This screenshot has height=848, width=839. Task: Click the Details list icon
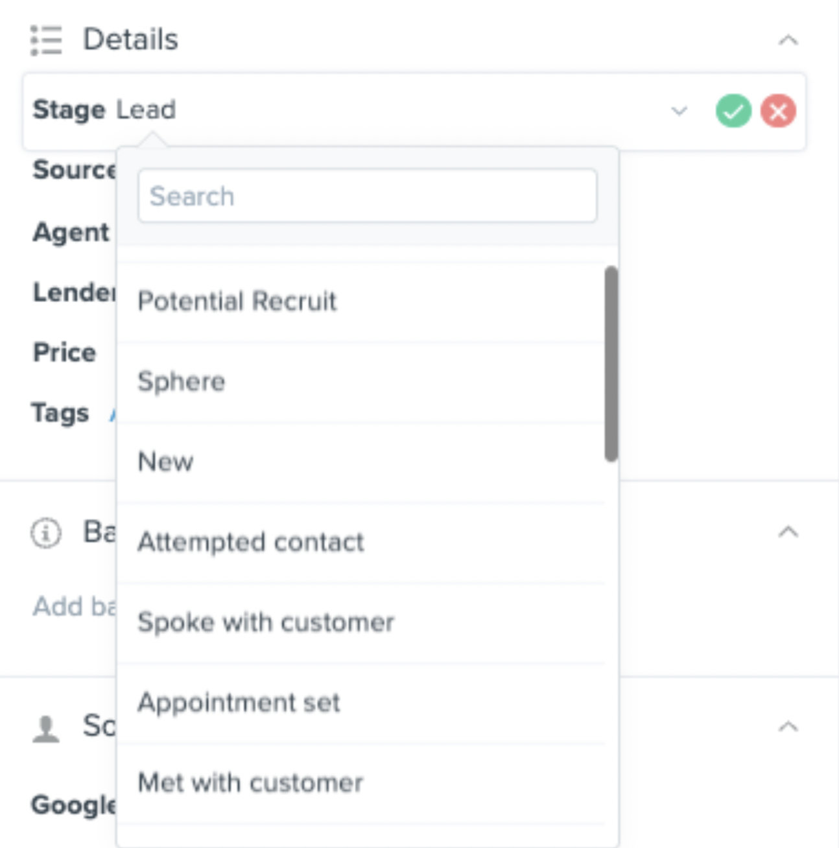coord(47,40)
